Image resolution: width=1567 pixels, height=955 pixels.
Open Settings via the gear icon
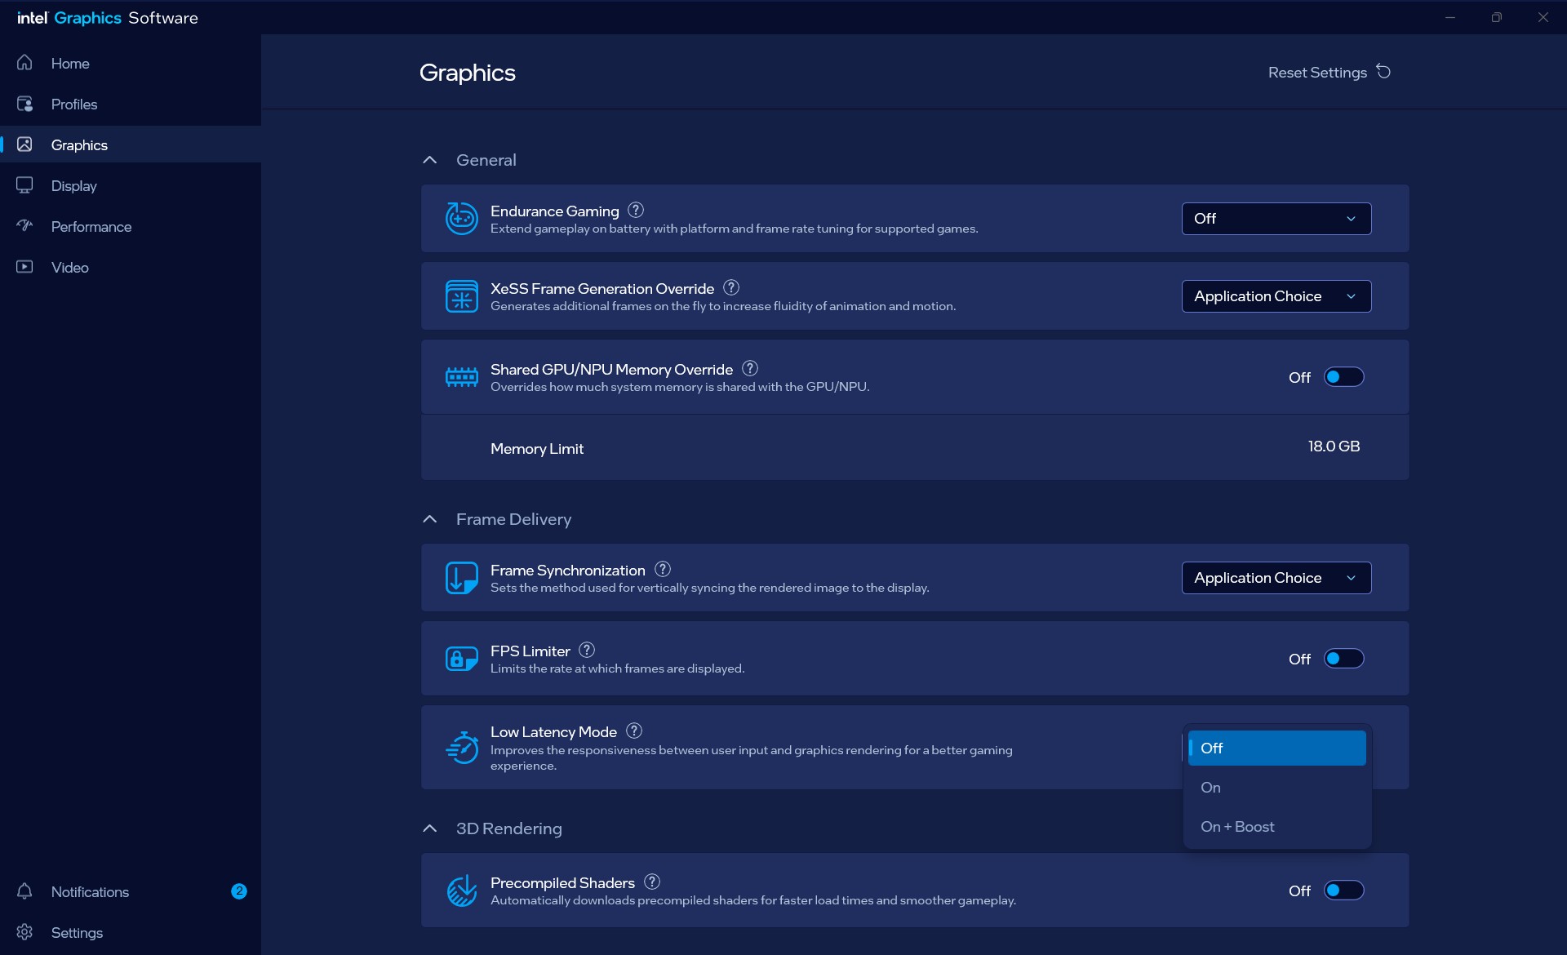pyautogui.click(x=24, y=932)
